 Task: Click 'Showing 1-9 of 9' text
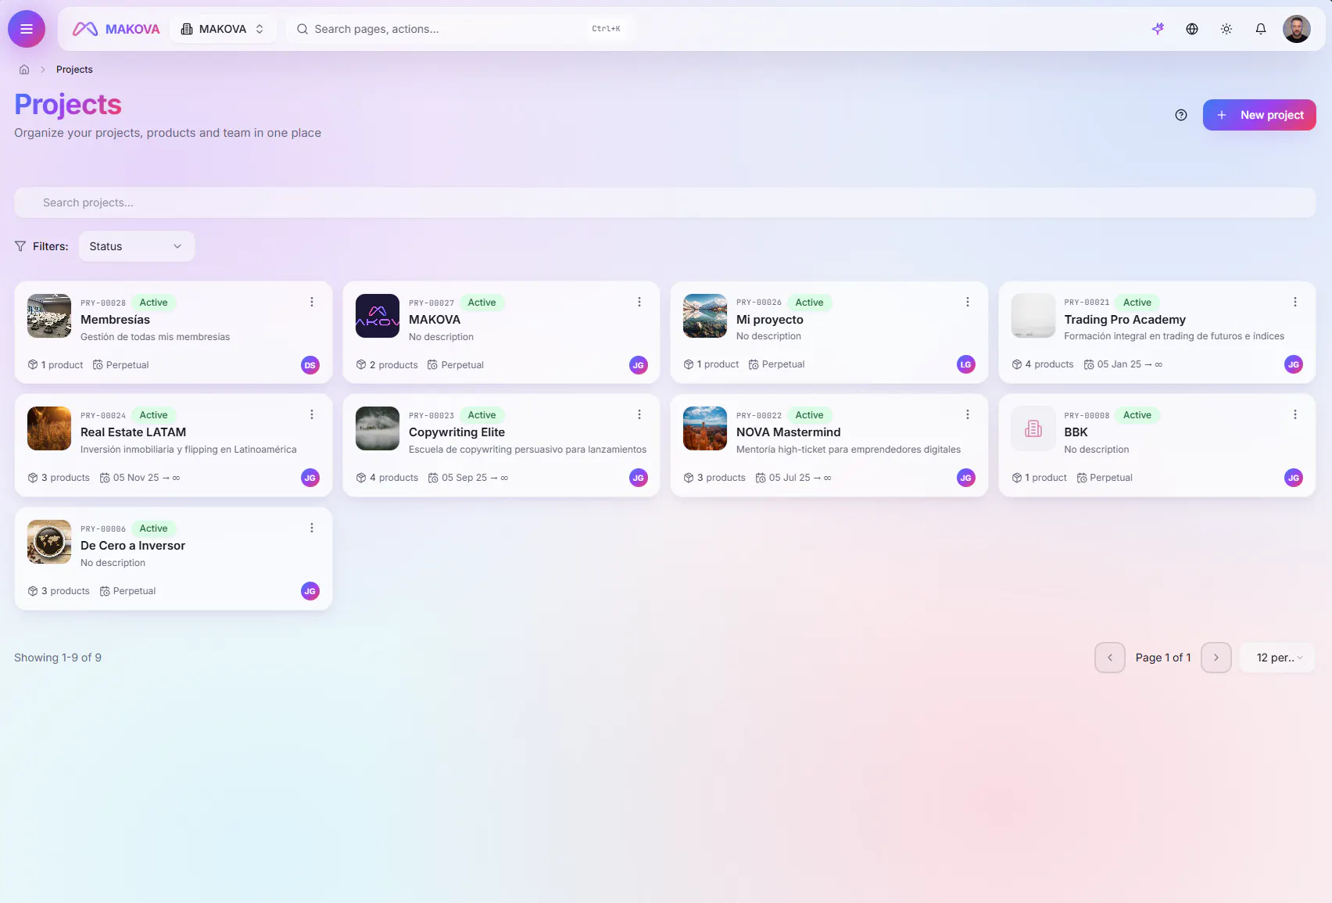click(58, 658)
